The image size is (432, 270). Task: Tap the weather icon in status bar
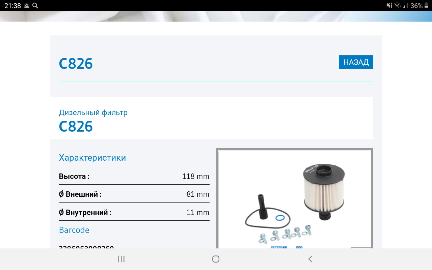27,5
